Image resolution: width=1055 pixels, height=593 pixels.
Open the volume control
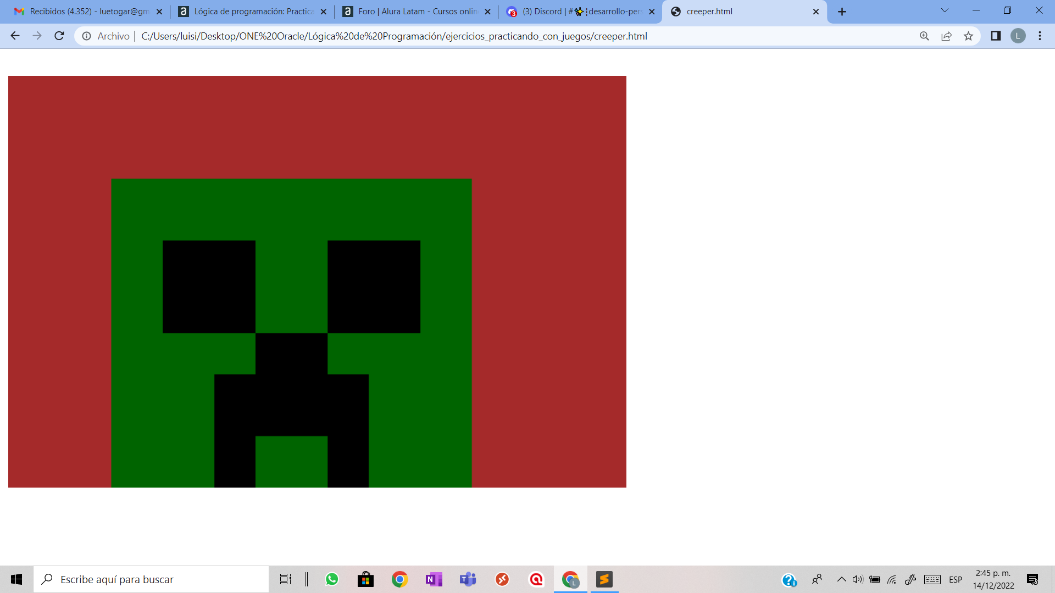point(858,579)
